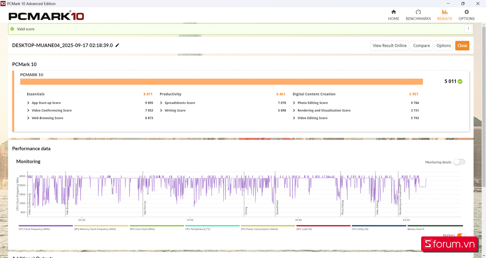The height and width of the screenshot is (258, 486).
Task: Expand the Spreadsheets Score row
Action: tap(161, 103)
